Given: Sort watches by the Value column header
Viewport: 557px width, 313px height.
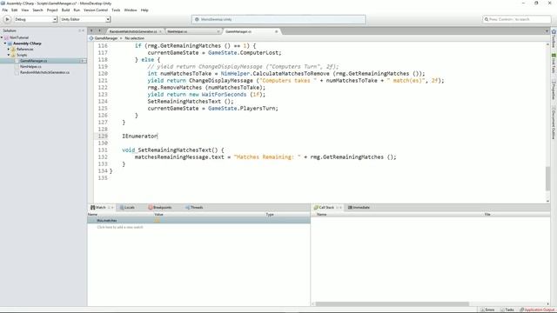Looking at the screenshot, I should (x=158, y=215).
